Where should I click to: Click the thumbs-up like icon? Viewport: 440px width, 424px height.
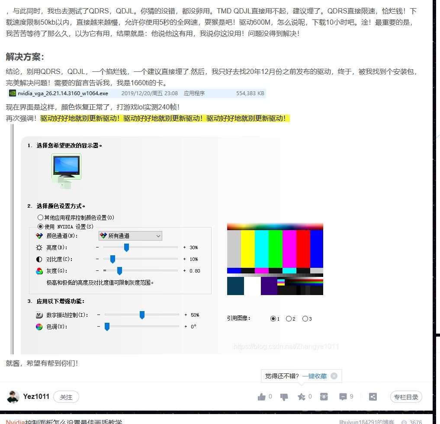(261, 397)
